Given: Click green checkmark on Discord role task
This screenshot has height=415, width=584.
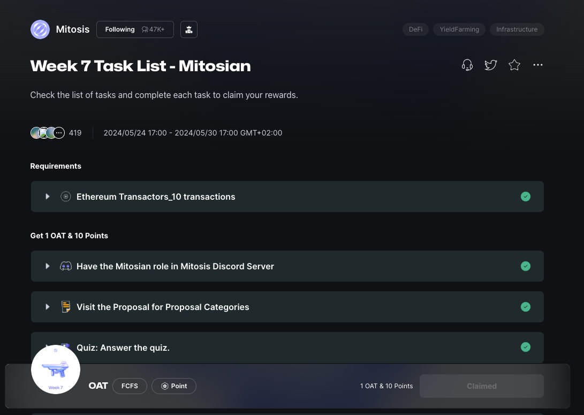Looking at the screenshot, I should pos(526,266).
